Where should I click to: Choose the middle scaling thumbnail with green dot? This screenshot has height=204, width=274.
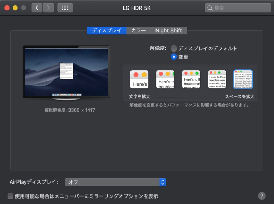pos(191,79)
